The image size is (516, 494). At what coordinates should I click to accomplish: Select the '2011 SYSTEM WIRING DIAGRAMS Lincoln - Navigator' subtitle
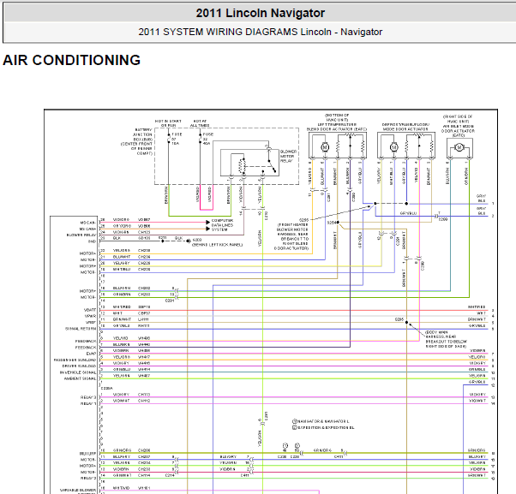261,32
